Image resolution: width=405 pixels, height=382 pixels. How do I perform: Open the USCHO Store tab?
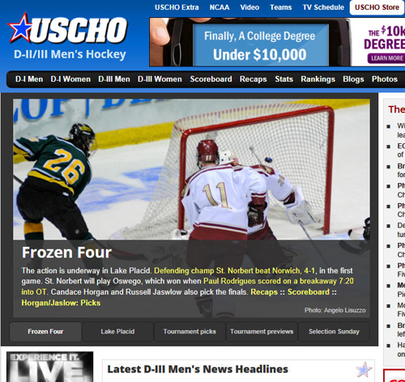377,7
